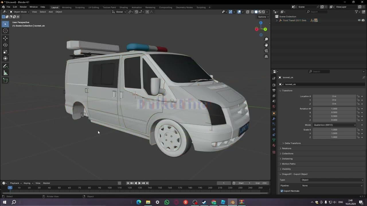Screen dimensions: 367x206
Task: Open the viewport Options dropdown
Action: (x=263, y=17)
